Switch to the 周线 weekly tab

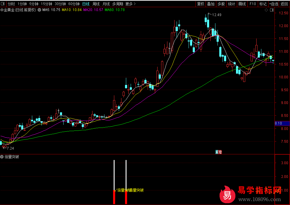[x=96, y=4]
